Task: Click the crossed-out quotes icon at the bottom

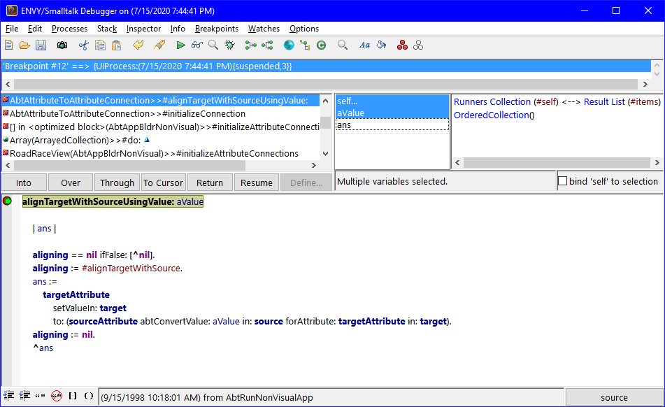Action: point(56,395)
